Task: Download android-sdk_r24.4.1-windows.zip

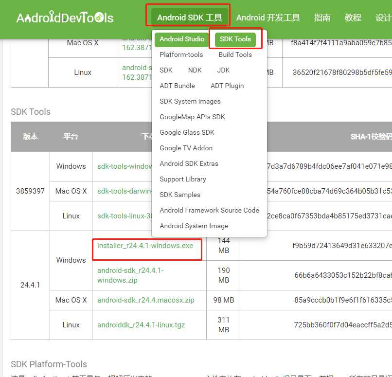Action: [x=130, y=275]
